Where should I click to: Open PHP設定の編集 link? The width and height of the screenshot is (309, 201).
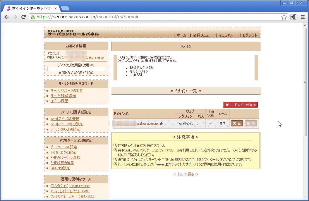(62, 163)
